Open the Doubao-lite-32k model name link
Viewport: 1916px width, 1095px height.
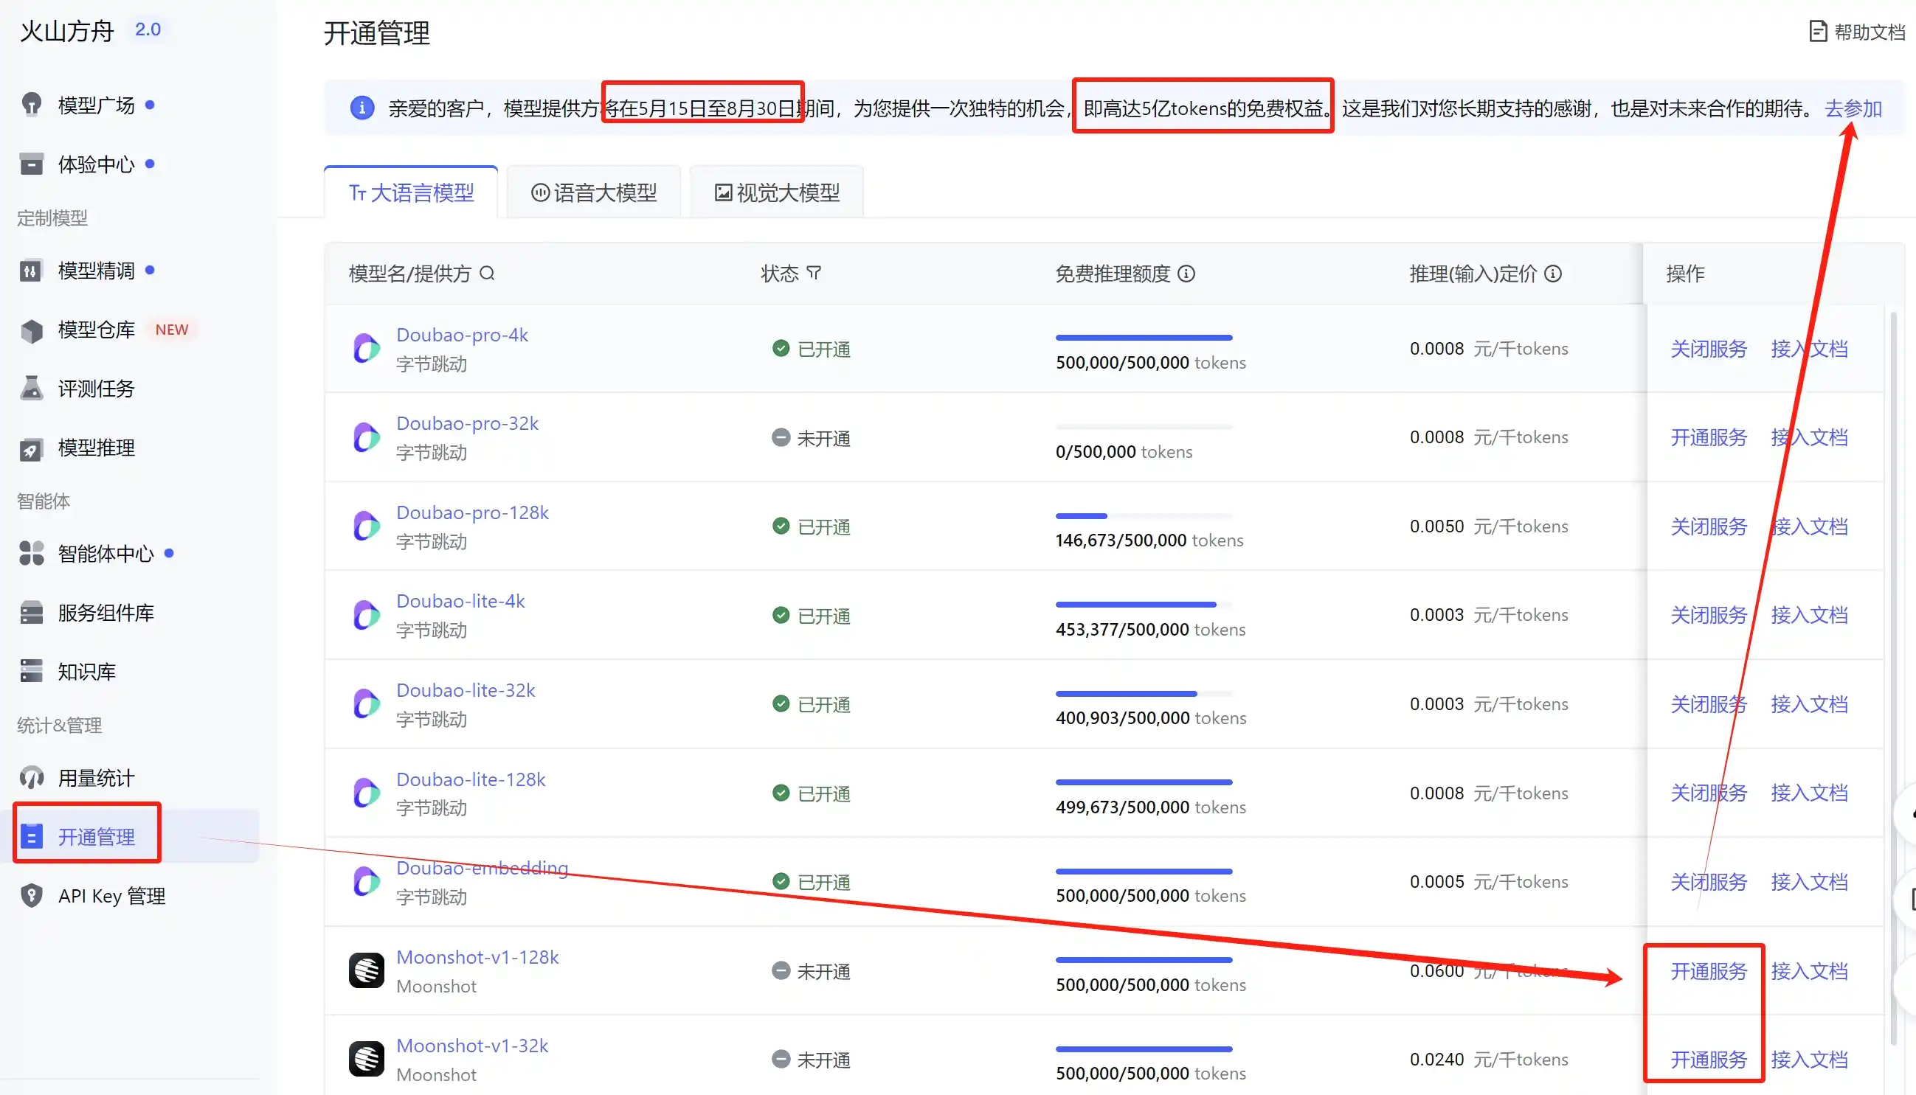pos(466,690)
